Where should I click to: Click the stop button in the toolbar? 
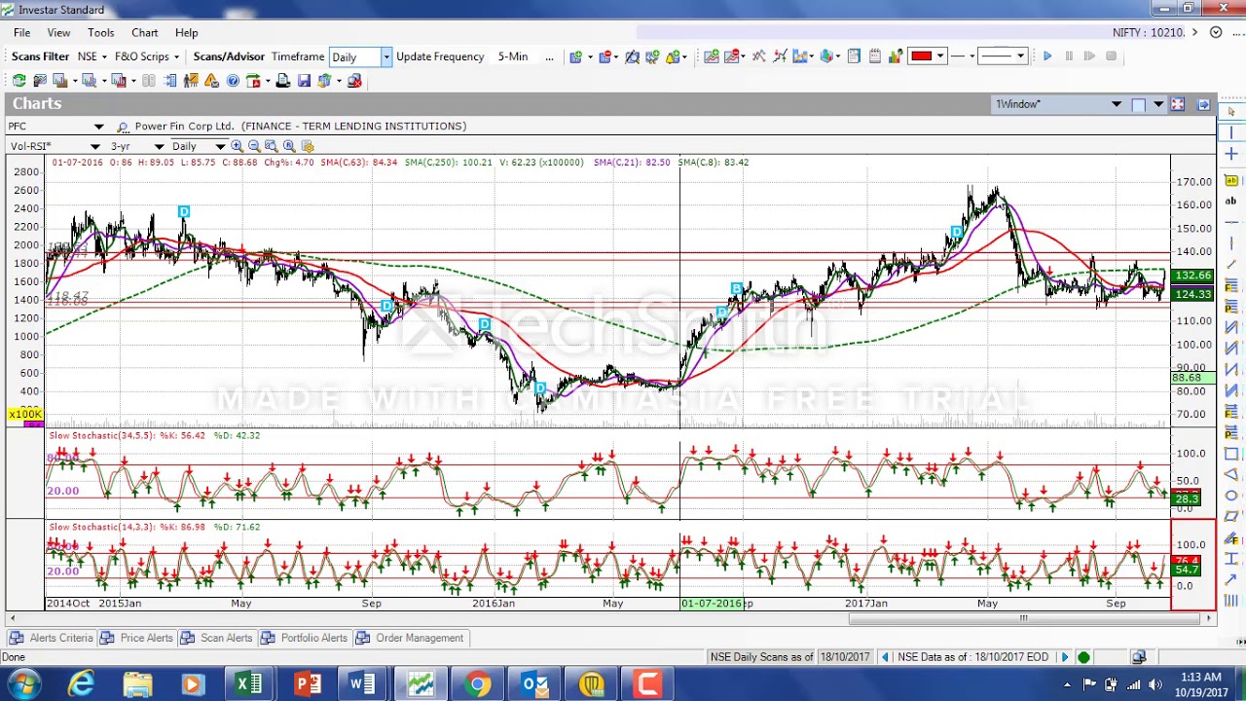click(x=1111, y=56)
